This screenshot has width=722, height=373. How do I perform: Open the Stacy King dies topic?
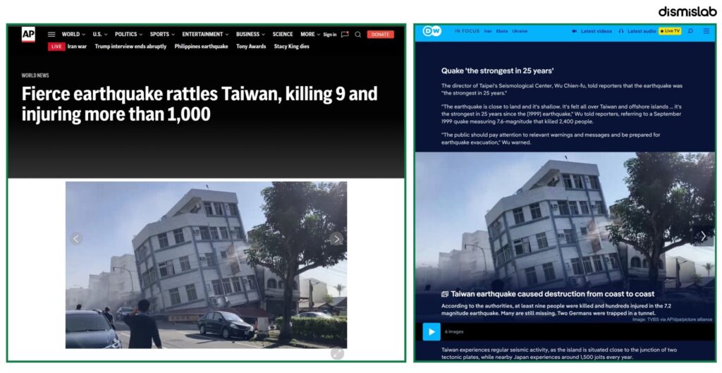[291, 47]
